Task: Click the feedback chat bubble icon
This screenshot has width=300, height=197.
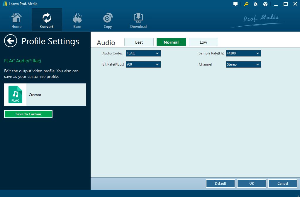Action: [235, 4]
